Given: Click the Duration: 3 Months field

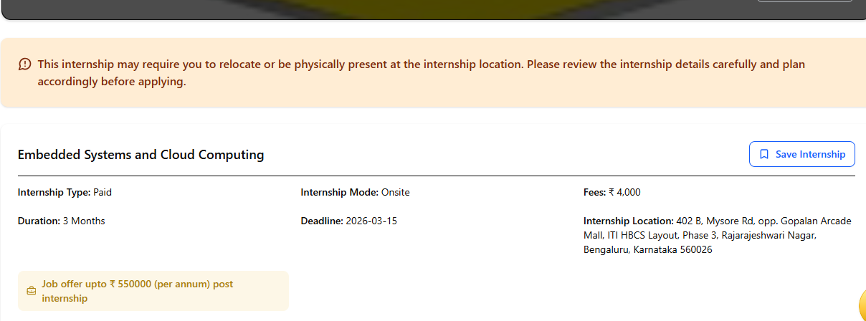Looking at the screenshot, I should (61, 221).
